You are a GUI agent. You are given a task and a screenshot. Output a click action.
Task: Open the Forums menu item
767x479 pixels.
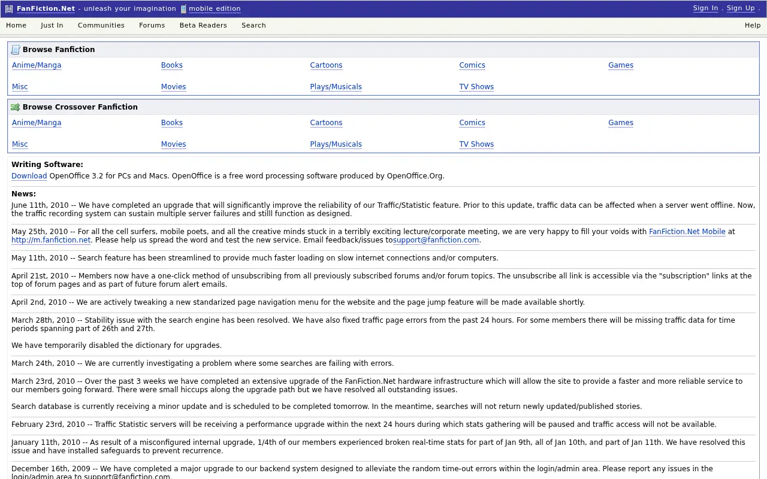[152, 25]
